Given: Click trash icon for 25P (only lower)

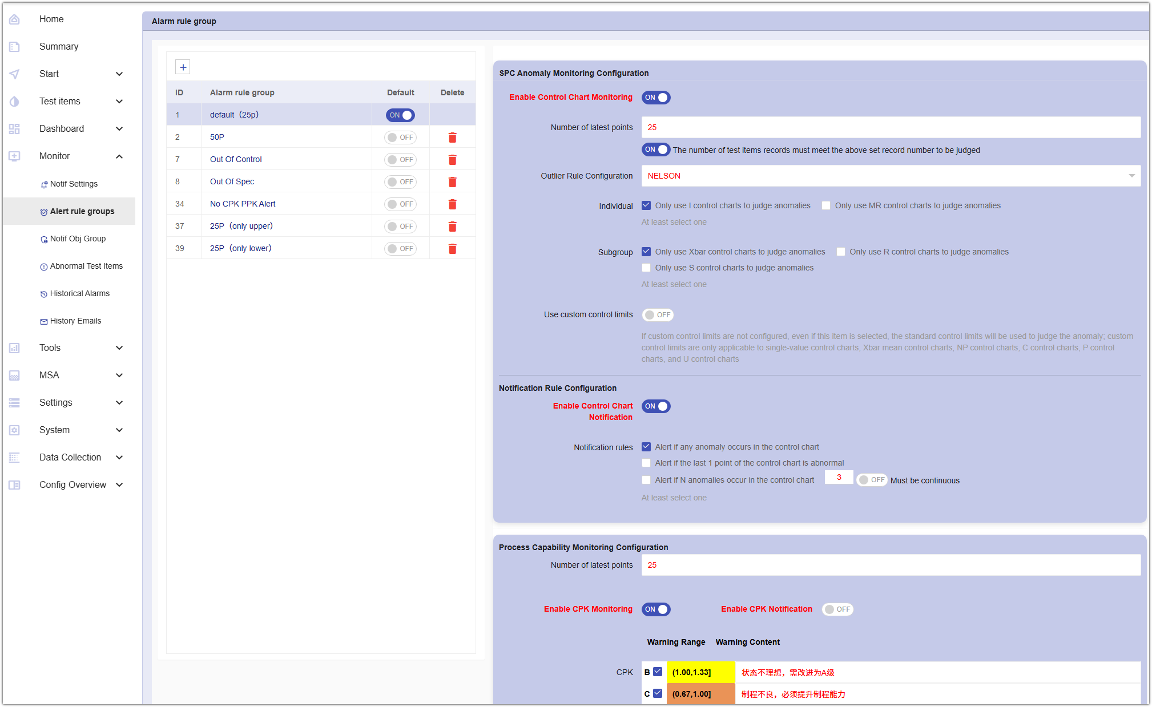Looking at the screenshot, I should pyautogui.click(x=452, y=249).
